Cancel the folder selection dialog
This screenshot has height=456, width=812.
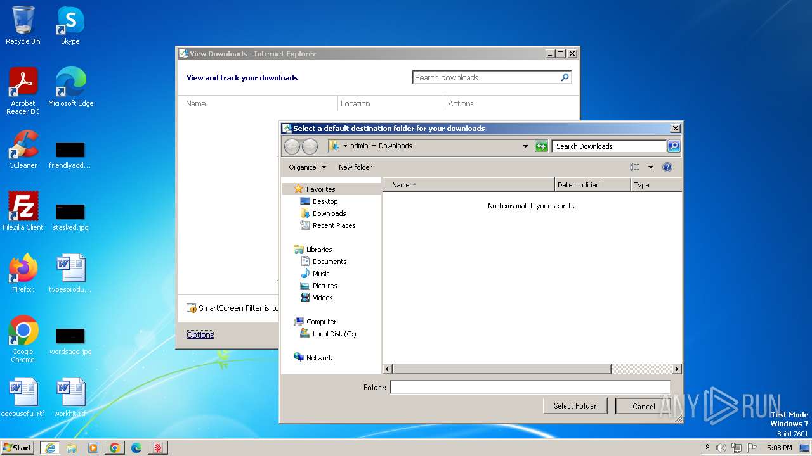click(643, 407)
